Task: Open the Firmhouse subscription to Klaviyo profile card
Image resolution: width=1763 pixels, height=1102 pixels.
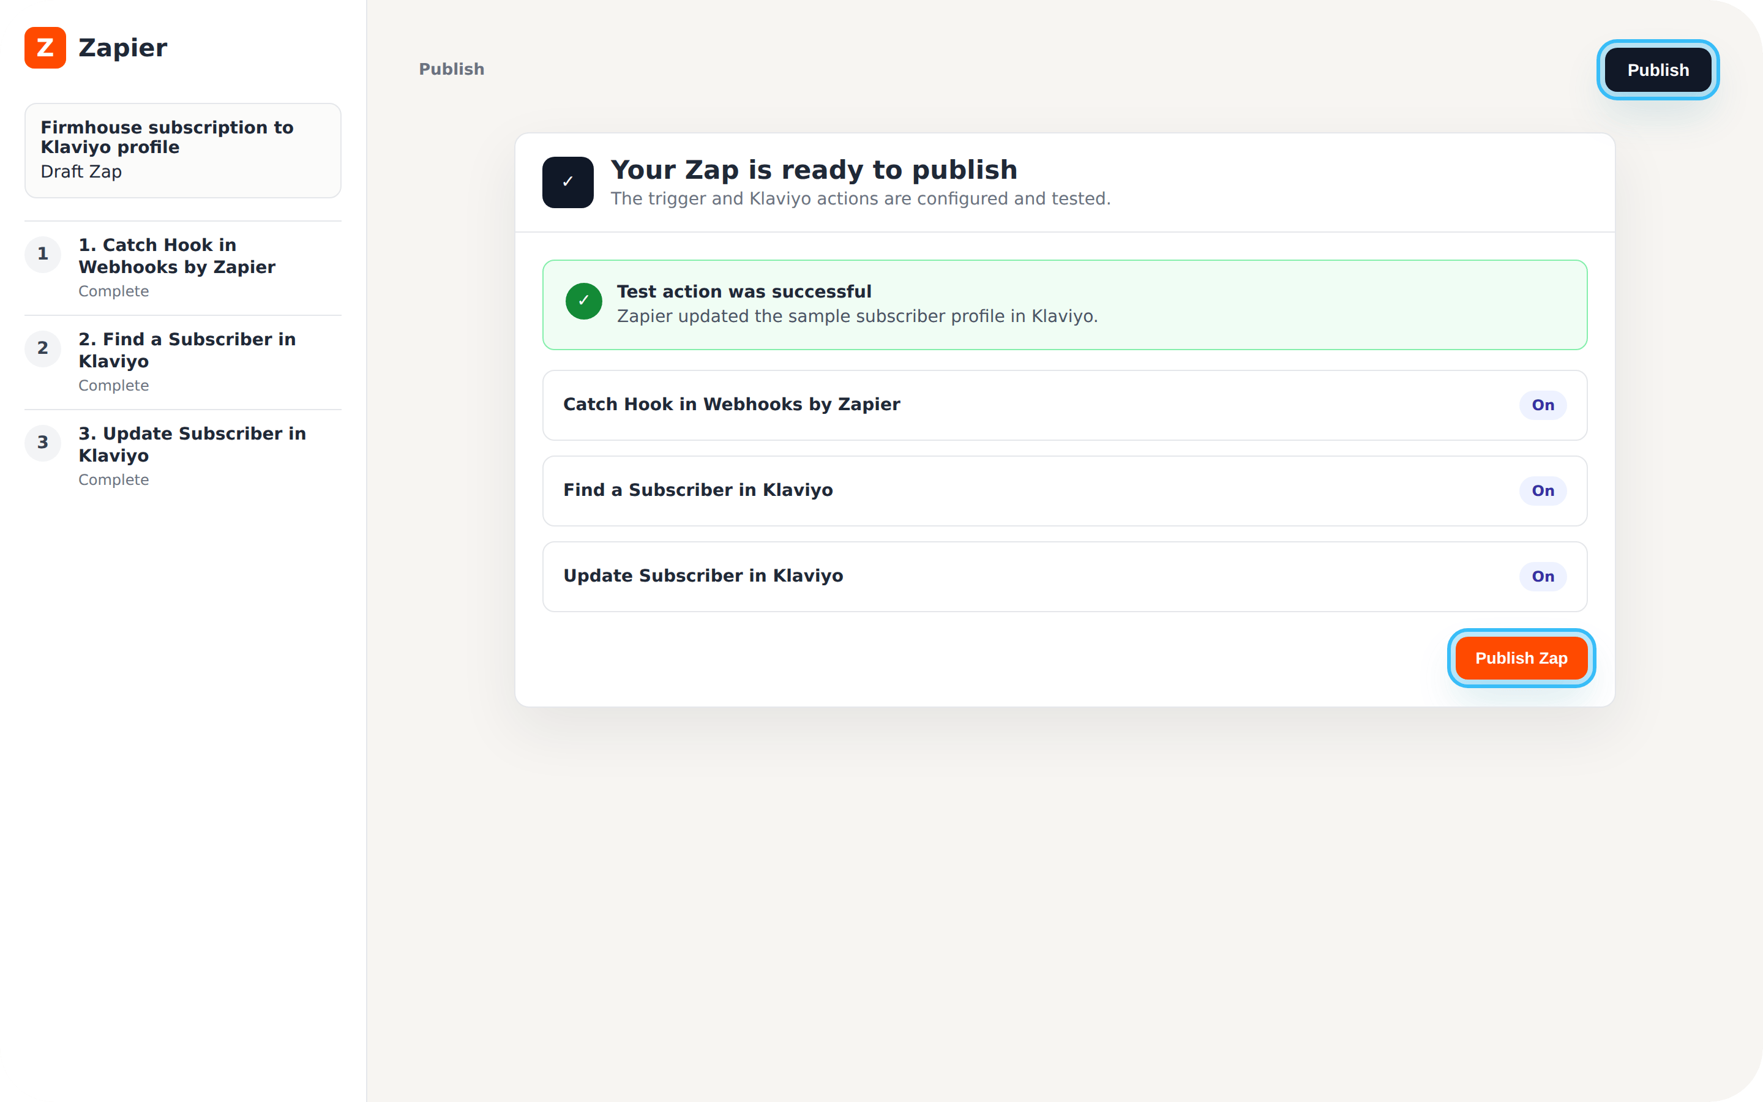Action: click(x=183, y=150)
